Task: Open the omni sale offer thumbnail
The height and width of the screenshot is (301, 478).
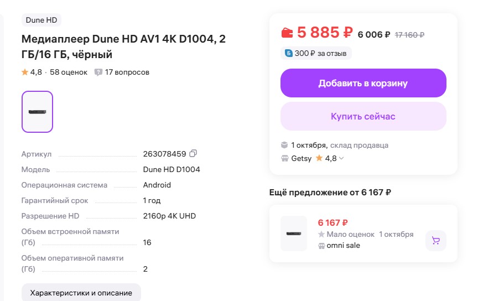Action: pyautogui.click(x=294, y=233)
